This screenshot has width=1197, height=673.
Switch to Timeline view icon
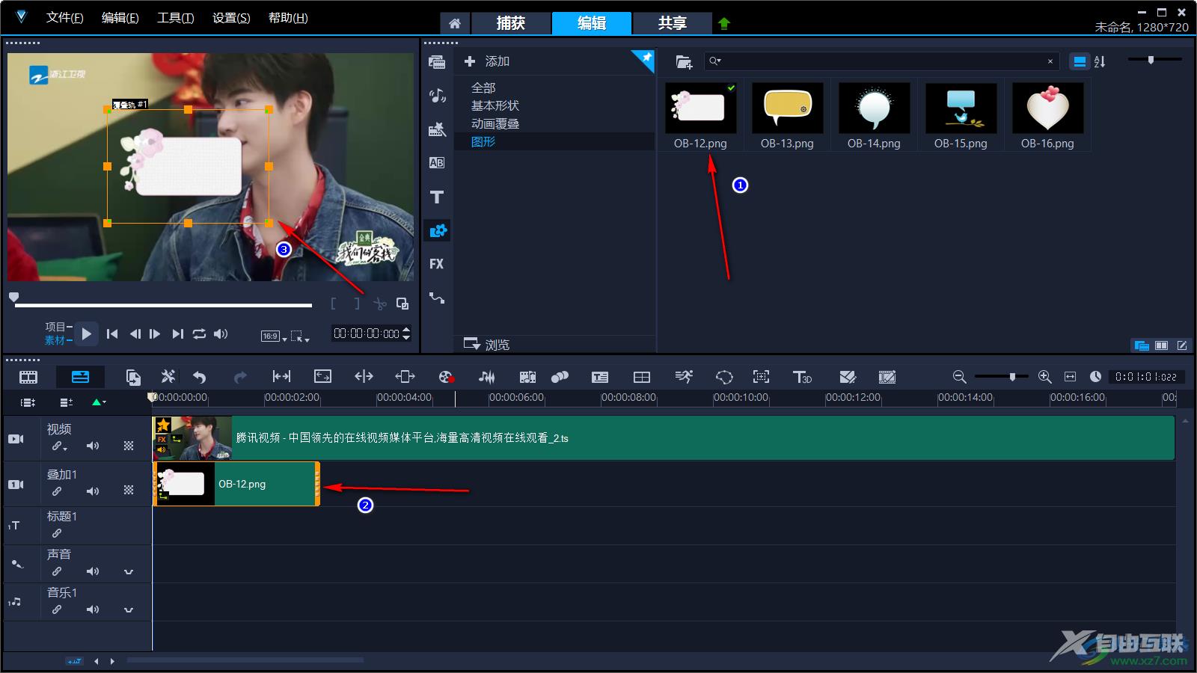(80, 378)
